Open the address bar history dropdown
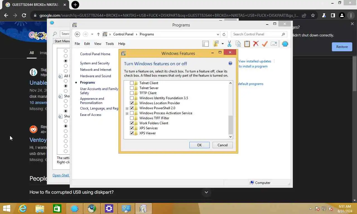 [x=218, y=34]
